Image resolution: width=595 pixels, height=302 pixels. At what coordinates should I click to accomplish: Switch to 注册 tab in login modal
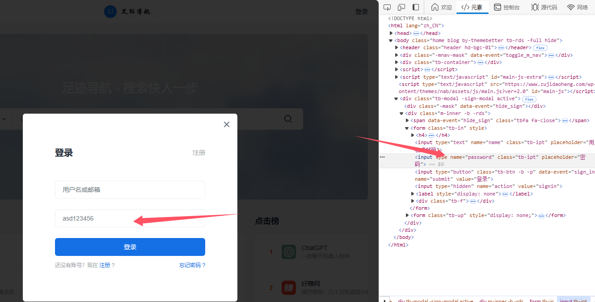[199, 153]
